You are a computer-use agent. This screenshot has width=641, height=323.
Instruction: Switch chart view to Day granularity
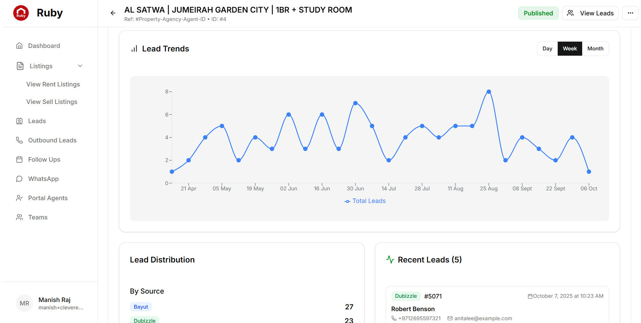click(x=548, y=48)
